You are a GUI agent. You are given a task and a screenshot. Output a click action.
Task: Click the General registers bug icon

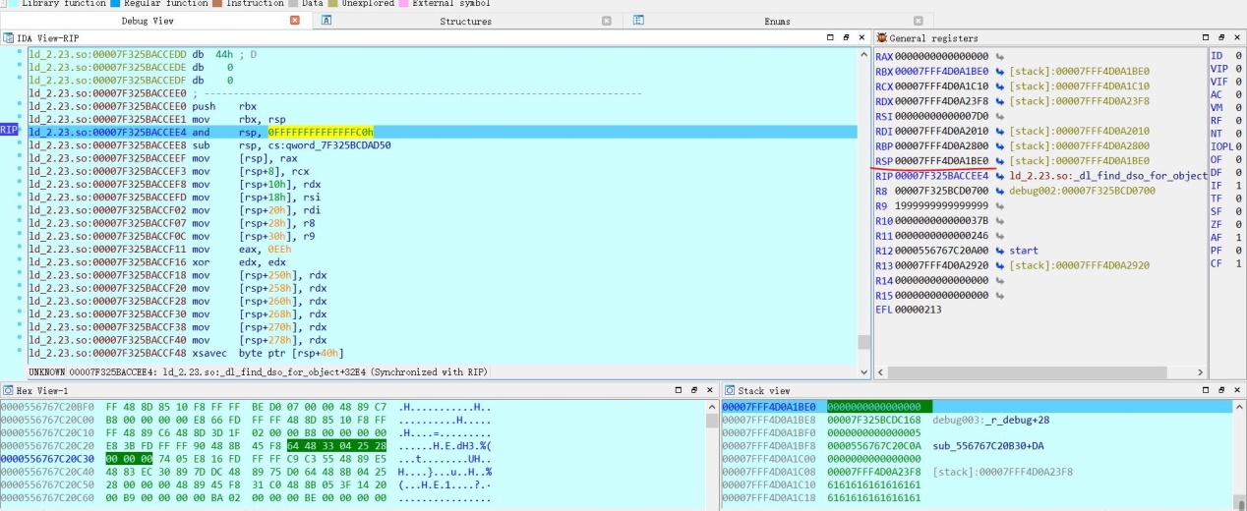click(x=881, y=38)
